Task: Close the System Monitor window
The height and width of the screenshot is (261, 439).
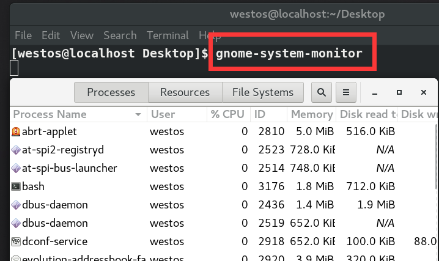Action: [424, 92]
